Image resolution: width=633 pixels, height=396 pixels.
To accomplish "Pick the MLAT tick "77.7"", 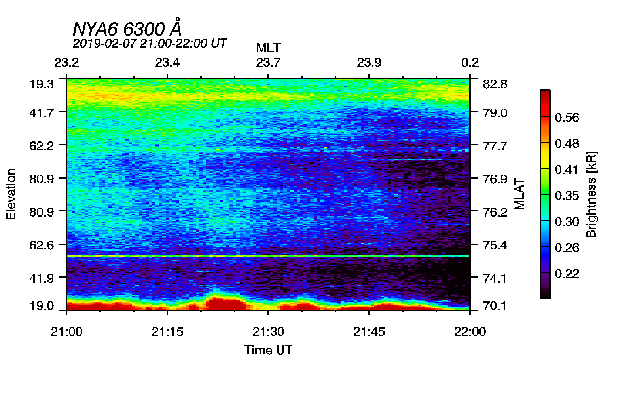I will click(495, 146).
